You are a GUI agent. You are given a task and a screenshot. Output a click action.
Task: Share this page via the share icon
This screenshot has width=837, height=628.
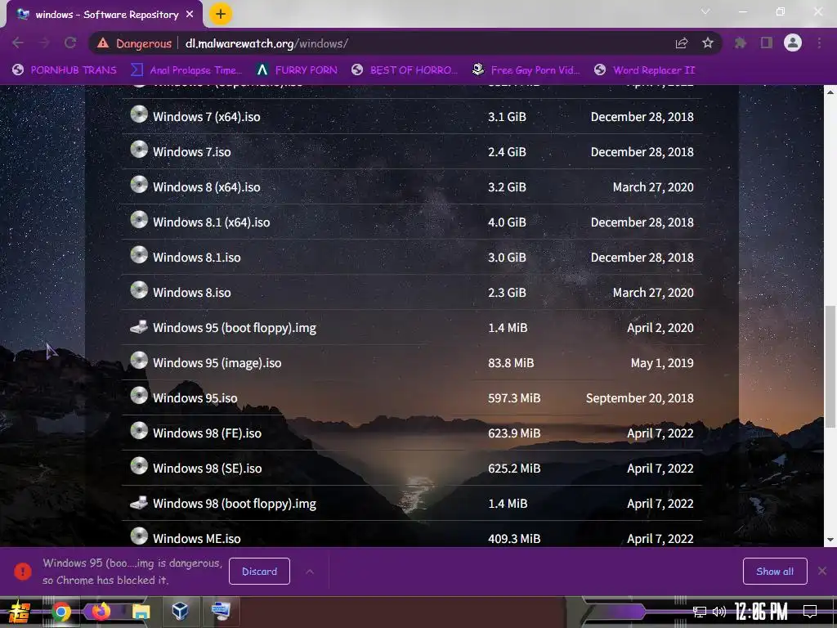682,43
